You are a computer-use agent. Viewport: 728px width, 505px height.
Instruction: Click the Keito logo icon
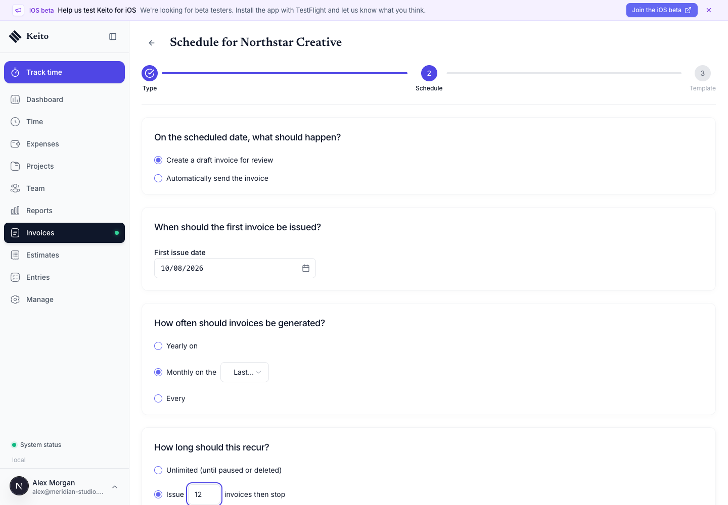[x=15, y=36]
